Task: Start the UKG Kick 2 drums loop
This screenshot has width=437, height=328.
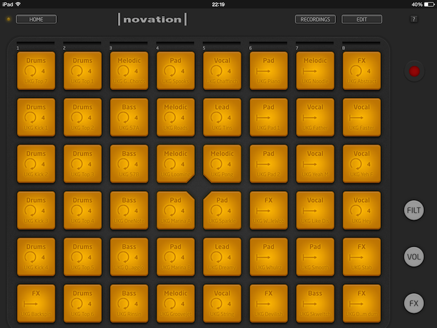Action: click(x=36, y=164)
